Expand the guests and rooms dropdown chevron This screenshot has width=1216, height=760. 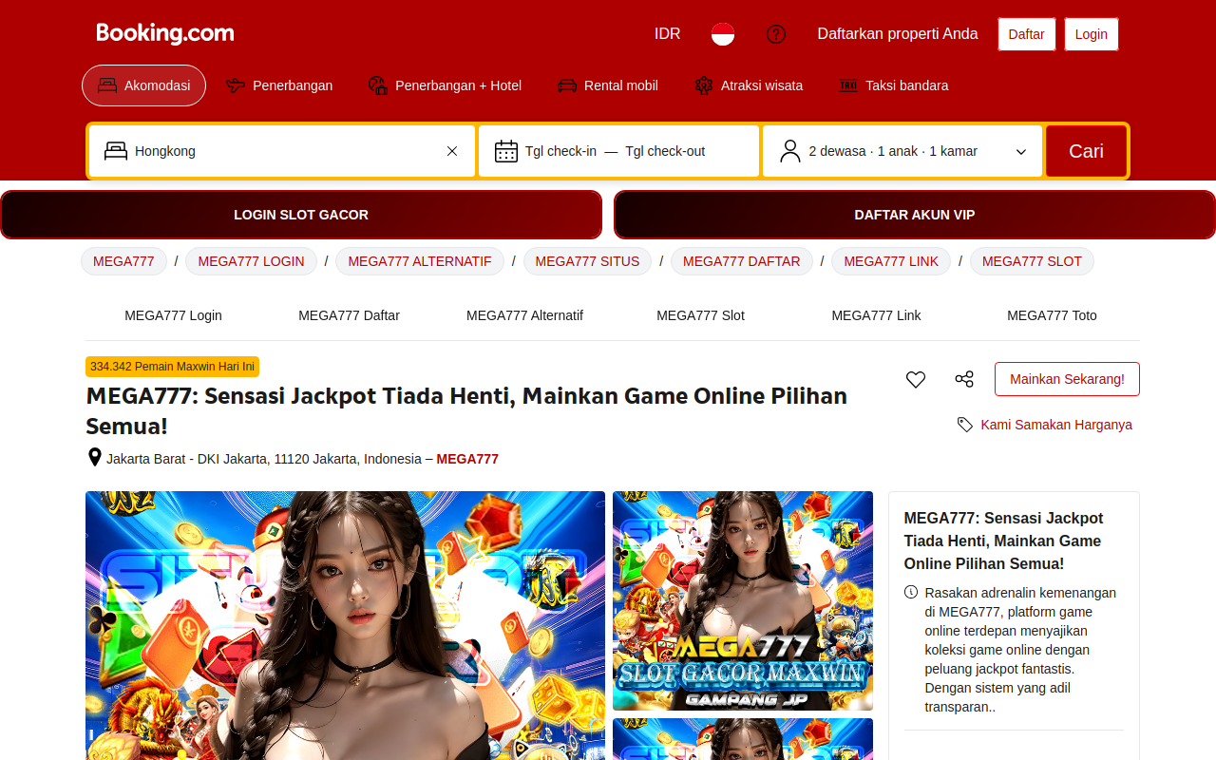(1021, 152)
